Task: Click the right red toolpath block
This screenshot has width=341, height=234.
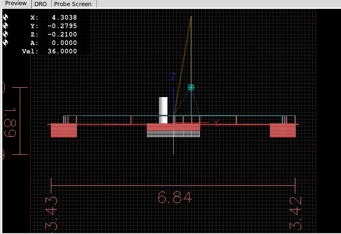Action: coord(282,131)
